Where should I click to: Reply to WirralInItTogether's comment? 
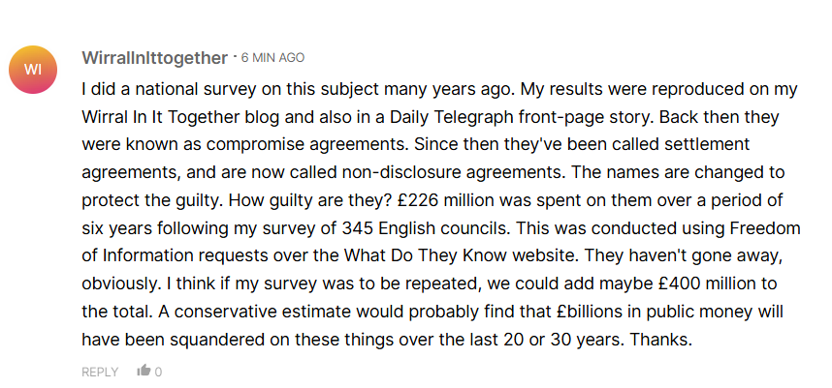(100, 372)
